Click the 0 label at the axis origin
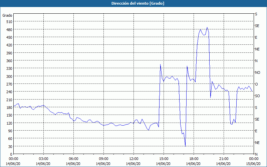Viewport: 267px width, 167px height. (x=11, y=154)
